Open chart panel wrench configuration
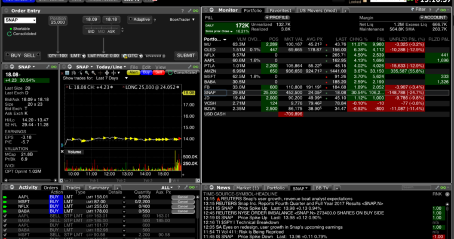This screenshot has height=239, width=454. click(x=189, y=67)
